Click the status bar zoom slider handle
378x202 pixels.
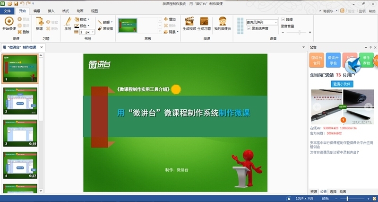347,199
